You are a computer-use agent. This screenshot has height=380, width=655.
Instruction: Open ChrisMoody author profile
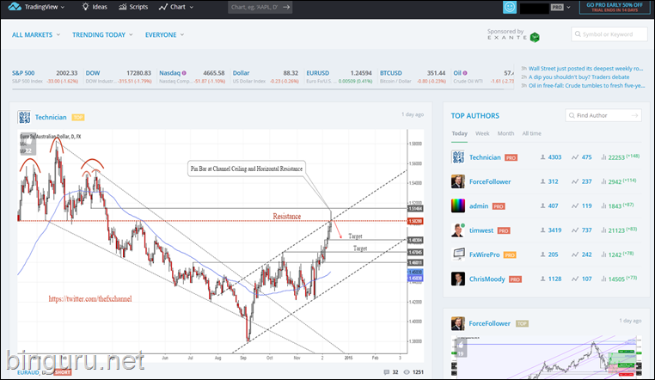tap(487, 279)
